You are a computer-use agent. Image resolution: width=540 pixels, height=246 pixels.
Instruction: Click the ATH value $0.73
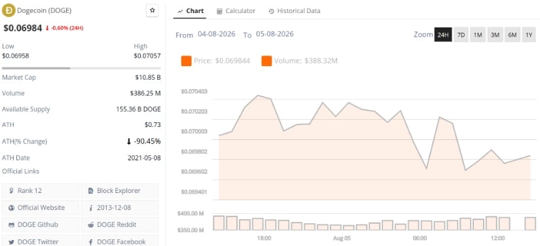(x=153, y=124)
